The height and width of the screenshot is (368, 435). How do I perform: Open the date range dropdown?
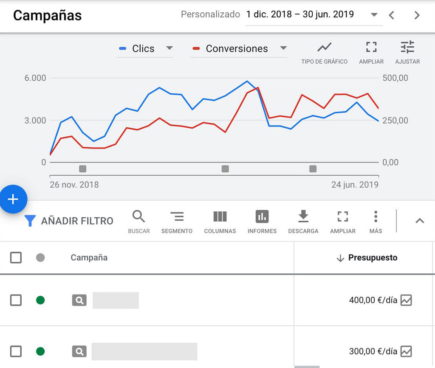pyautogui.click(x=374, y=15)
